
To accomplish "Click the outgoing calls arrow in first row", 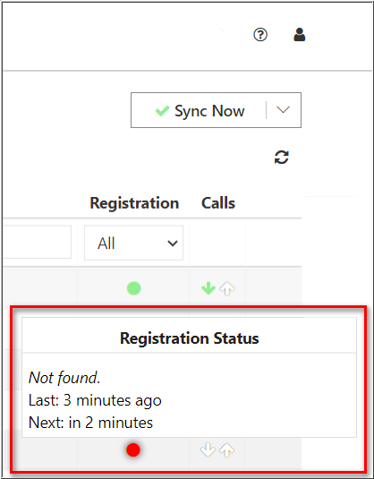I will (227, 288).
